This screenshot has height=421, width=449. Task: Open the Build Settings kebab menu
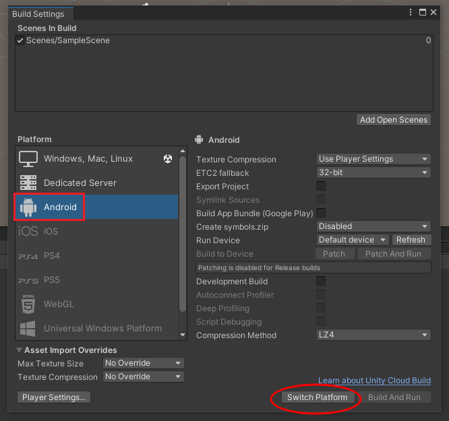tap(411, 12)
